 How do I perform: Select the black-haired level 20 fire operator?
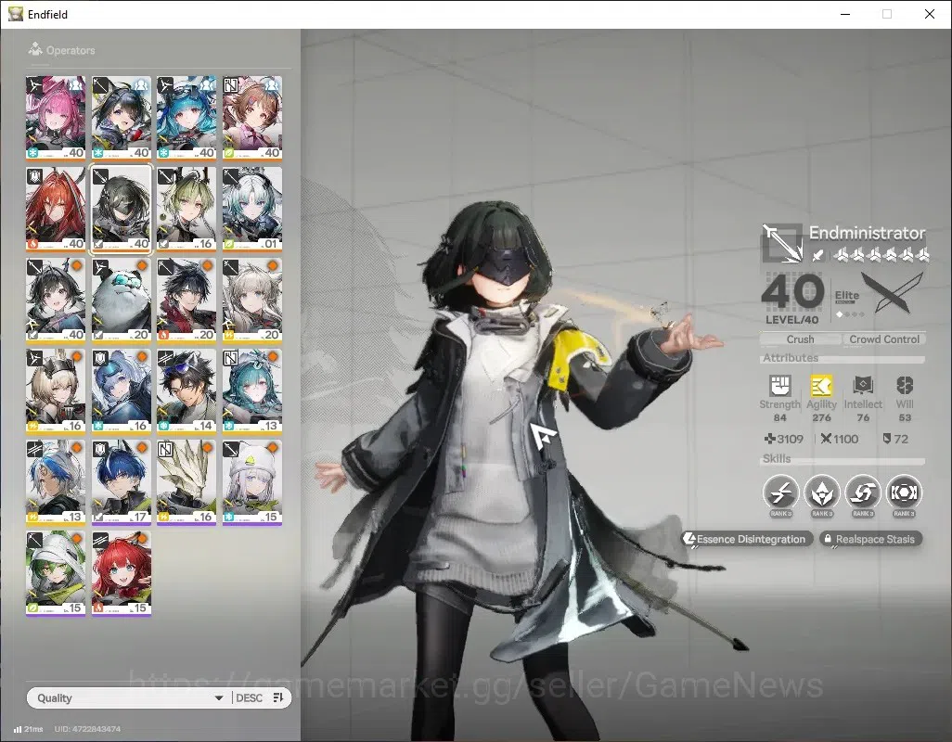187,300
